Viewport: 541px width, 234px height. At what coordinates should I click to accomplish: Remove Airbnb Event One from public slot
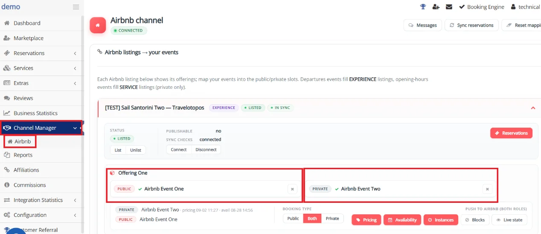[292, 189]
